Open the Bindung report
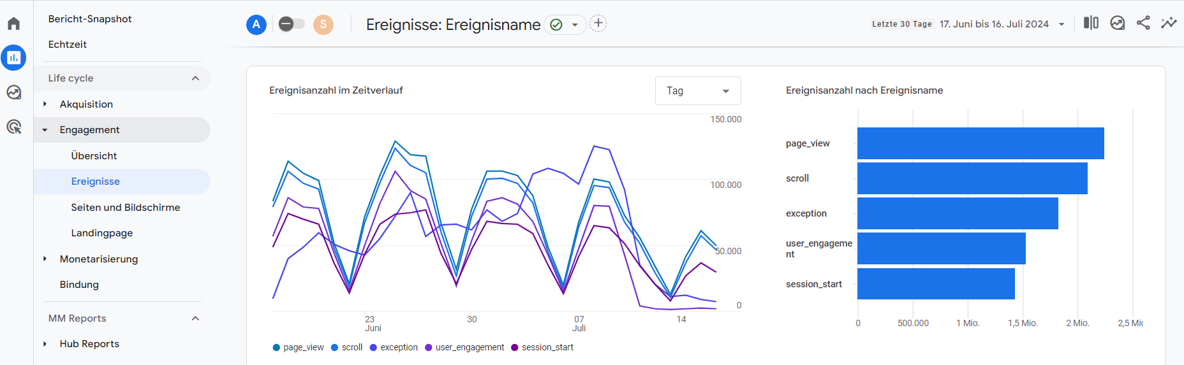Screen dimensions: 1184x365 coord(79,285)
